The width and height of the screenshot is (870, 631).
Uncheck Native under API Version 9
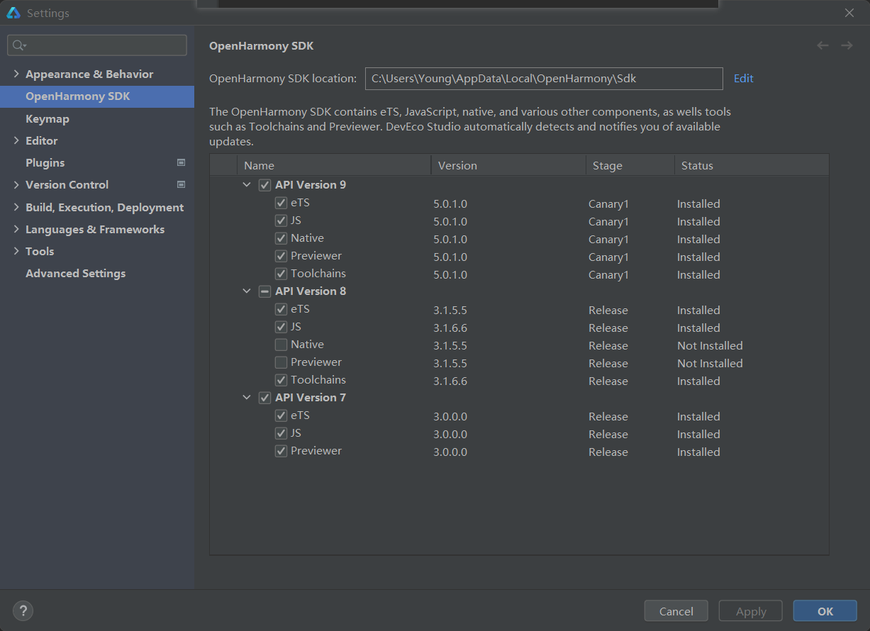pos(281,238)
